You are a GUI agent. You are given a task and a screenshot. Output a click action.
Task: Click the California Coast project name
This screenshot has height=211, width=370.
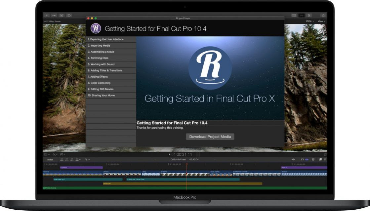pyautogui.click(x=178, y=159)
